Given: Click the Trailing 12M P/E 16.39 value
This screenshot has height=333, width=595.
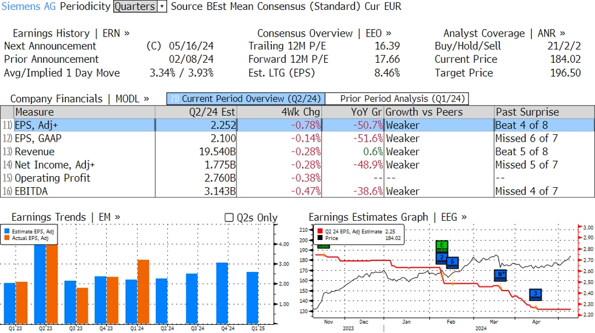Looking at the screenshot, I should pos(388,46).
